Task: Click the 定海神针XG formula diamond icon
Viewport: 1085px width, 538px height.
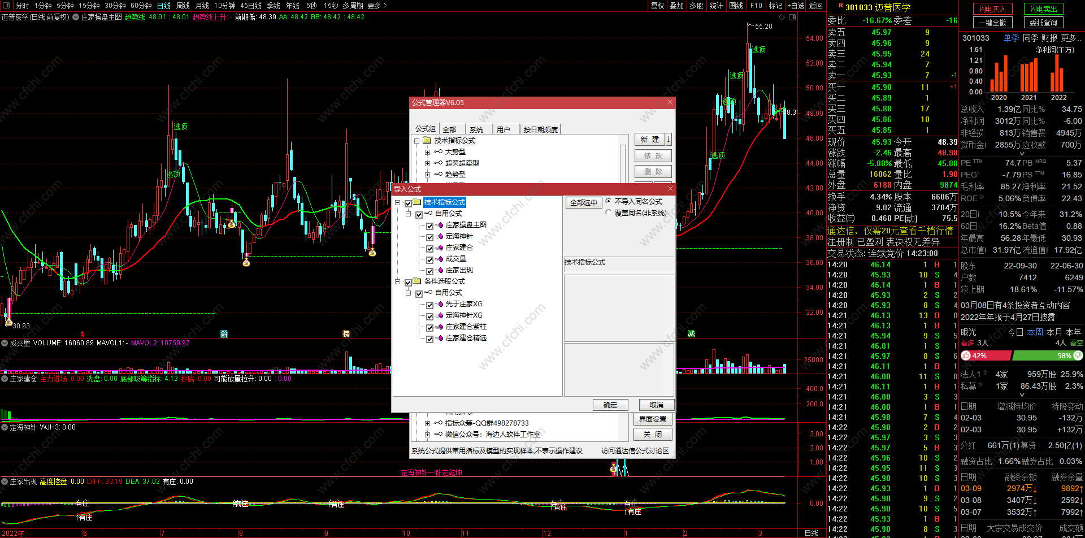Action: 441,315
